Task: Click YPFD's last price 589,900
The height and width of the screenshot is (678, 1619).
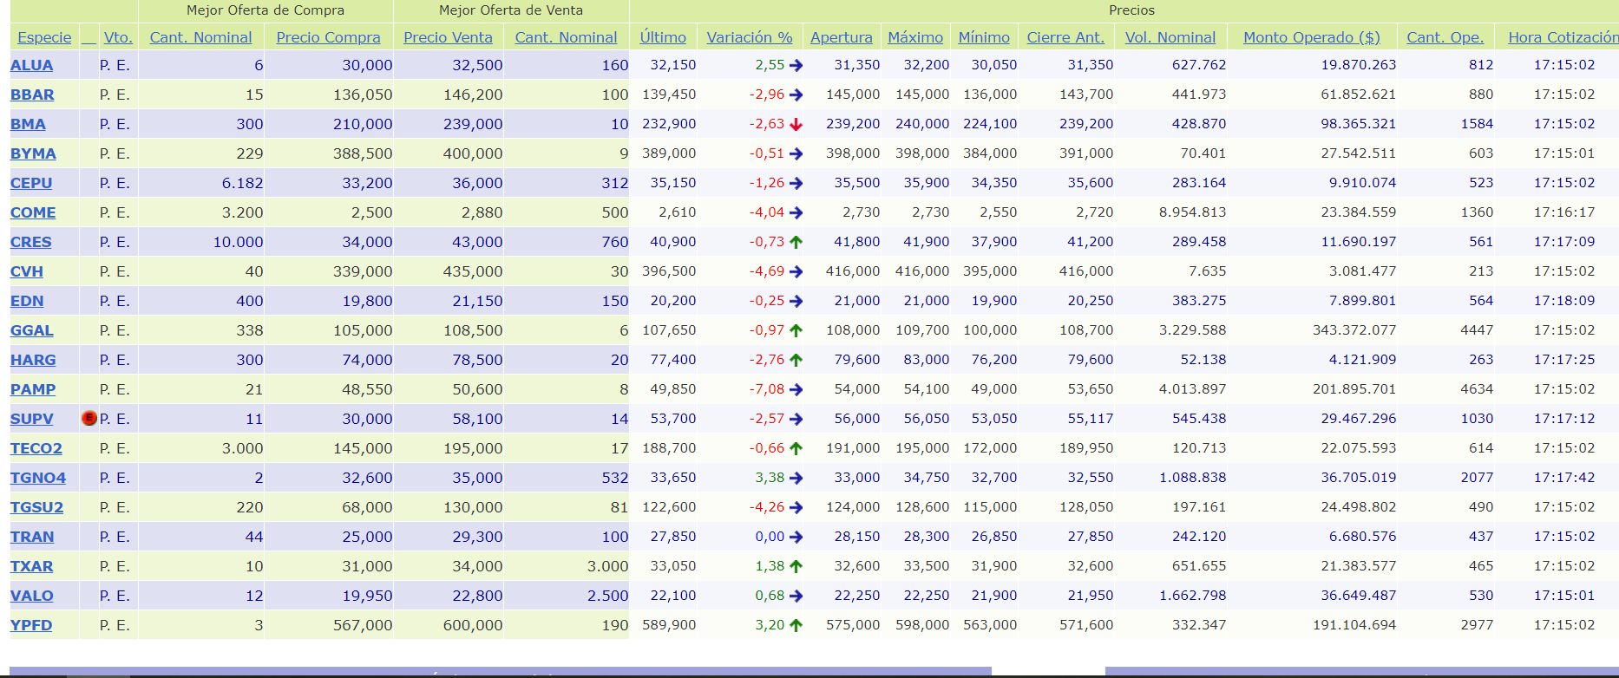Action: [669, 625]
